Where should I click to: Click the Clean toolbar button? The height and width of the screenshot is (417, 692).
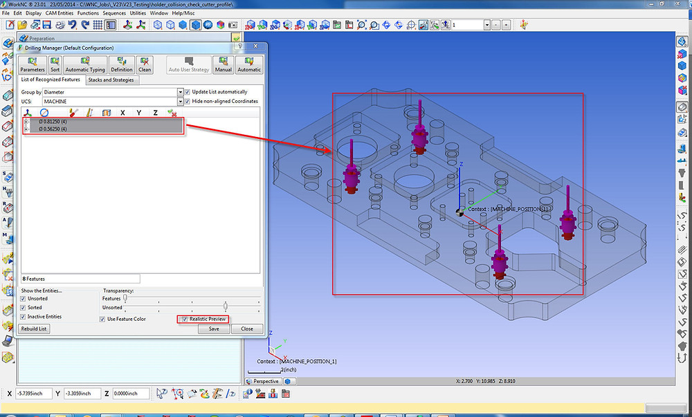(145, 65)
